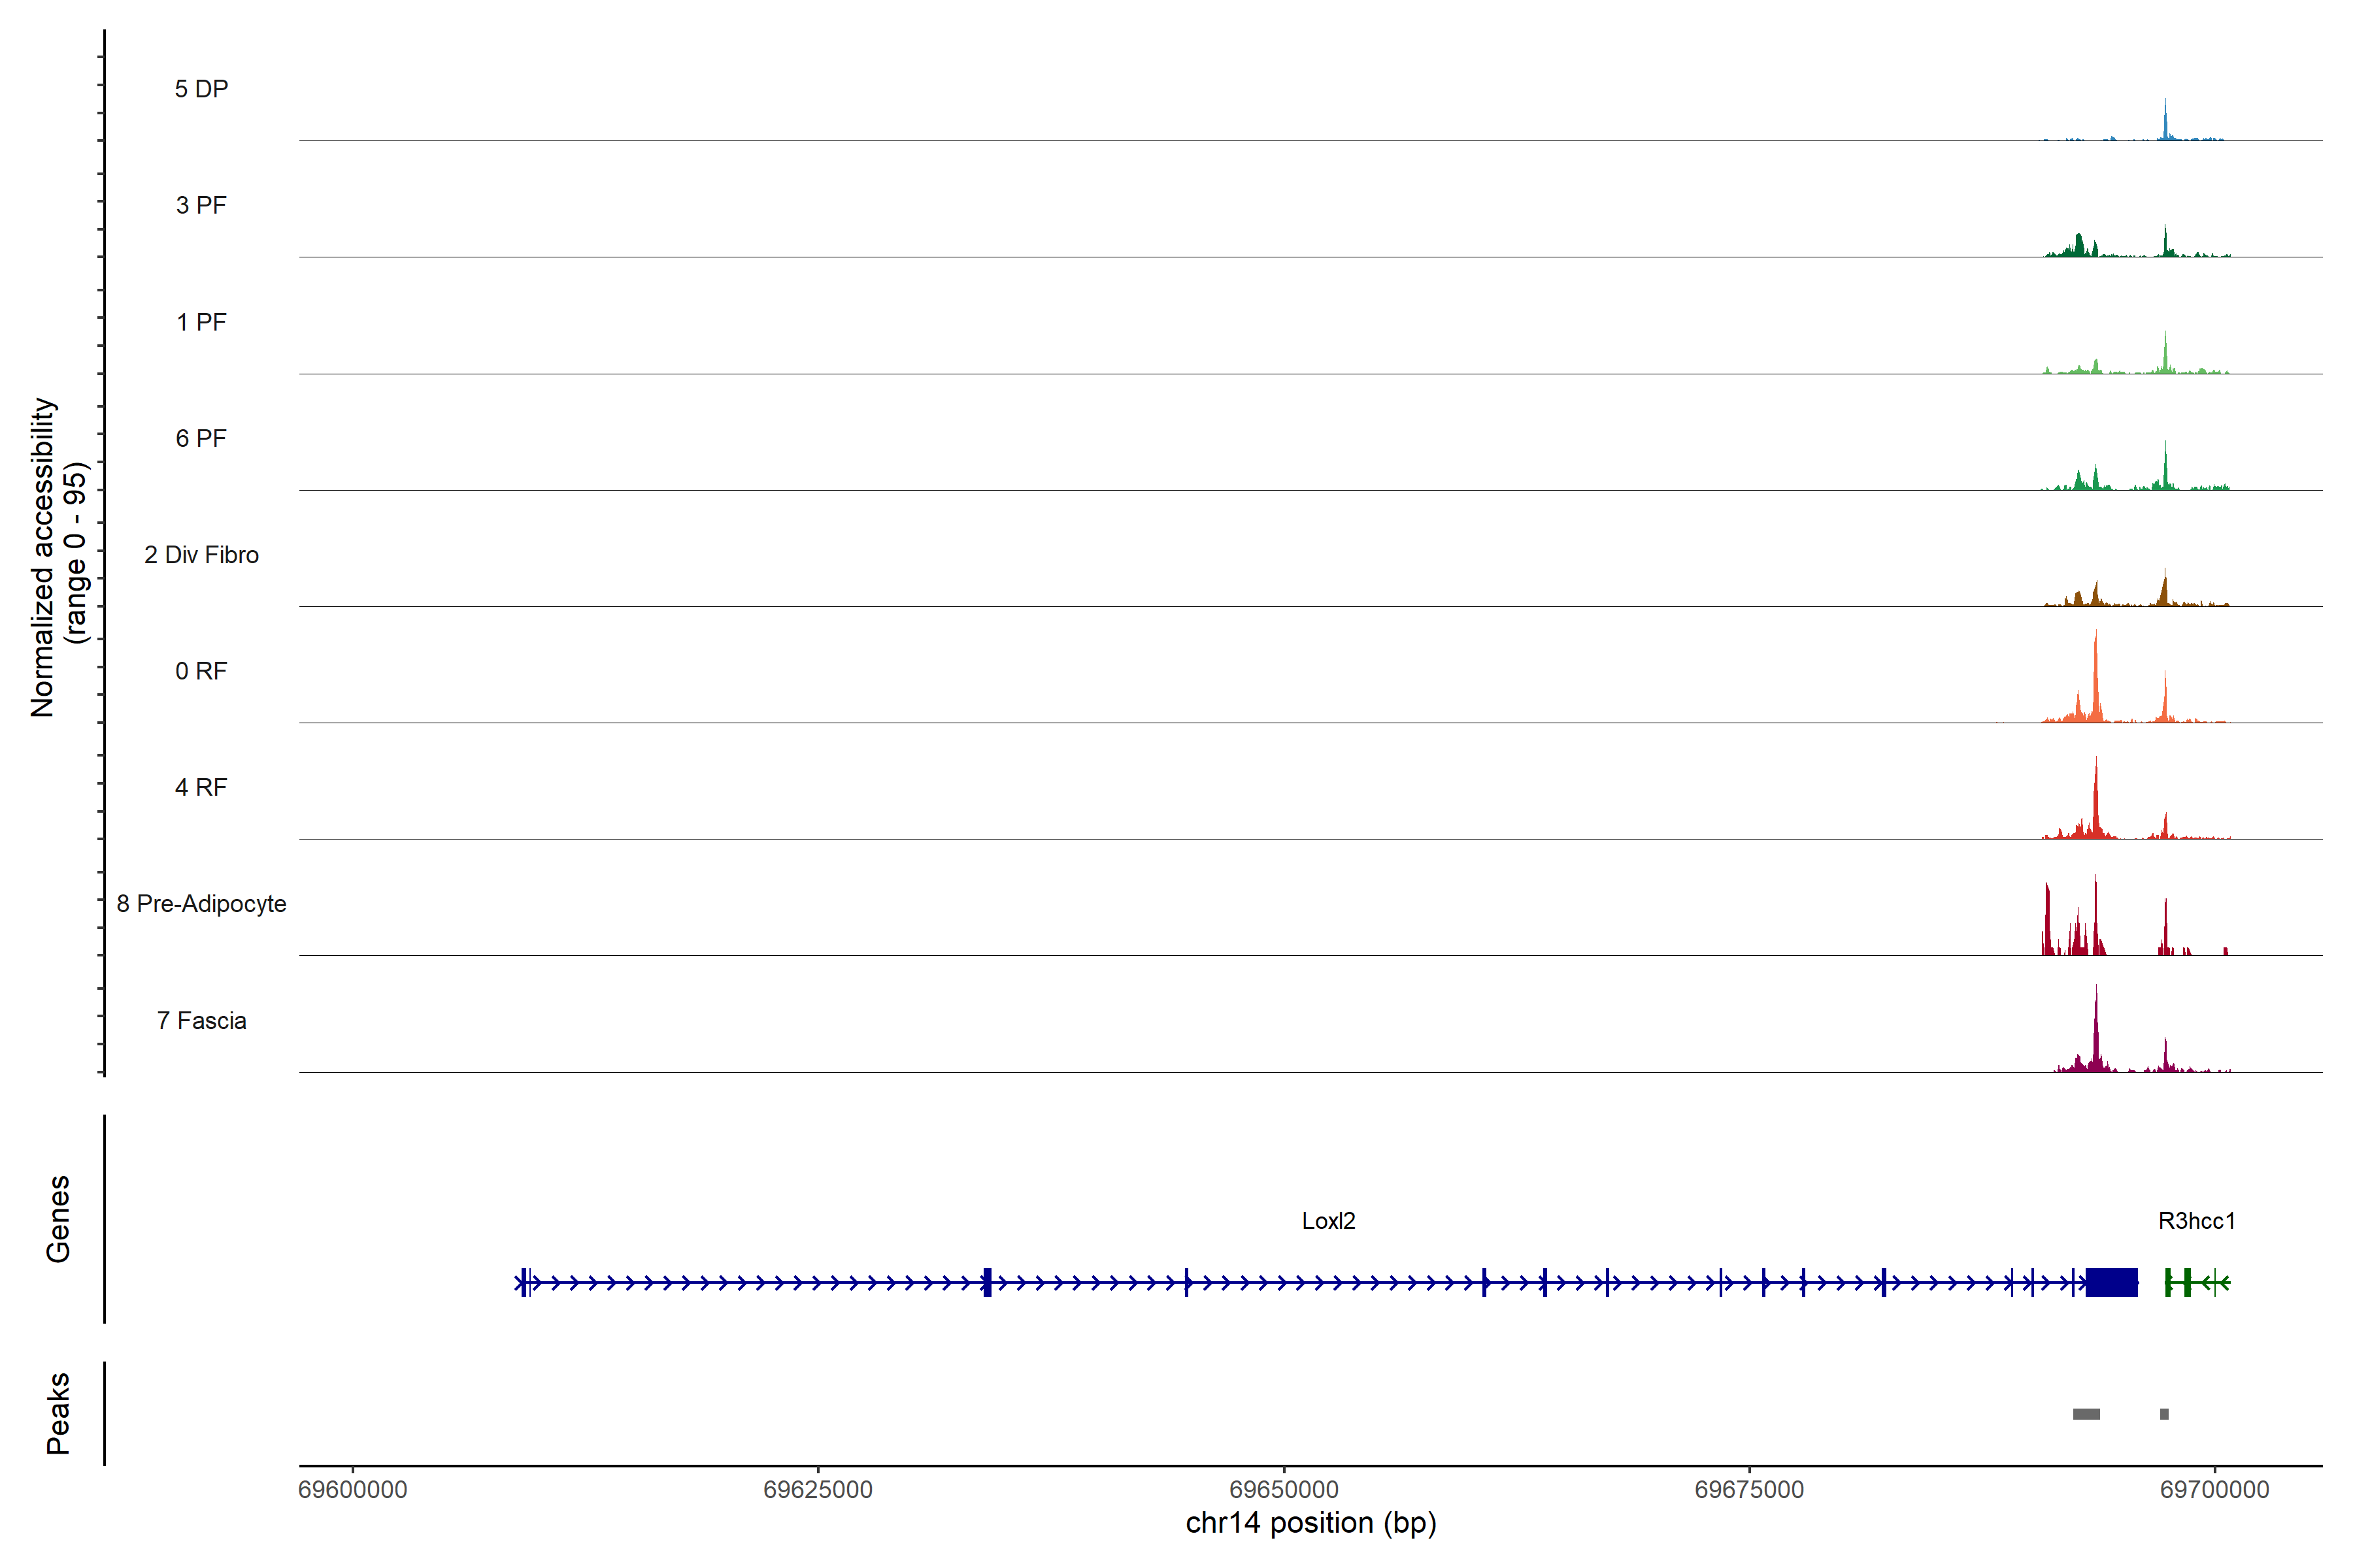Click the 69650000 axis tick label

coord(1284,1490)
